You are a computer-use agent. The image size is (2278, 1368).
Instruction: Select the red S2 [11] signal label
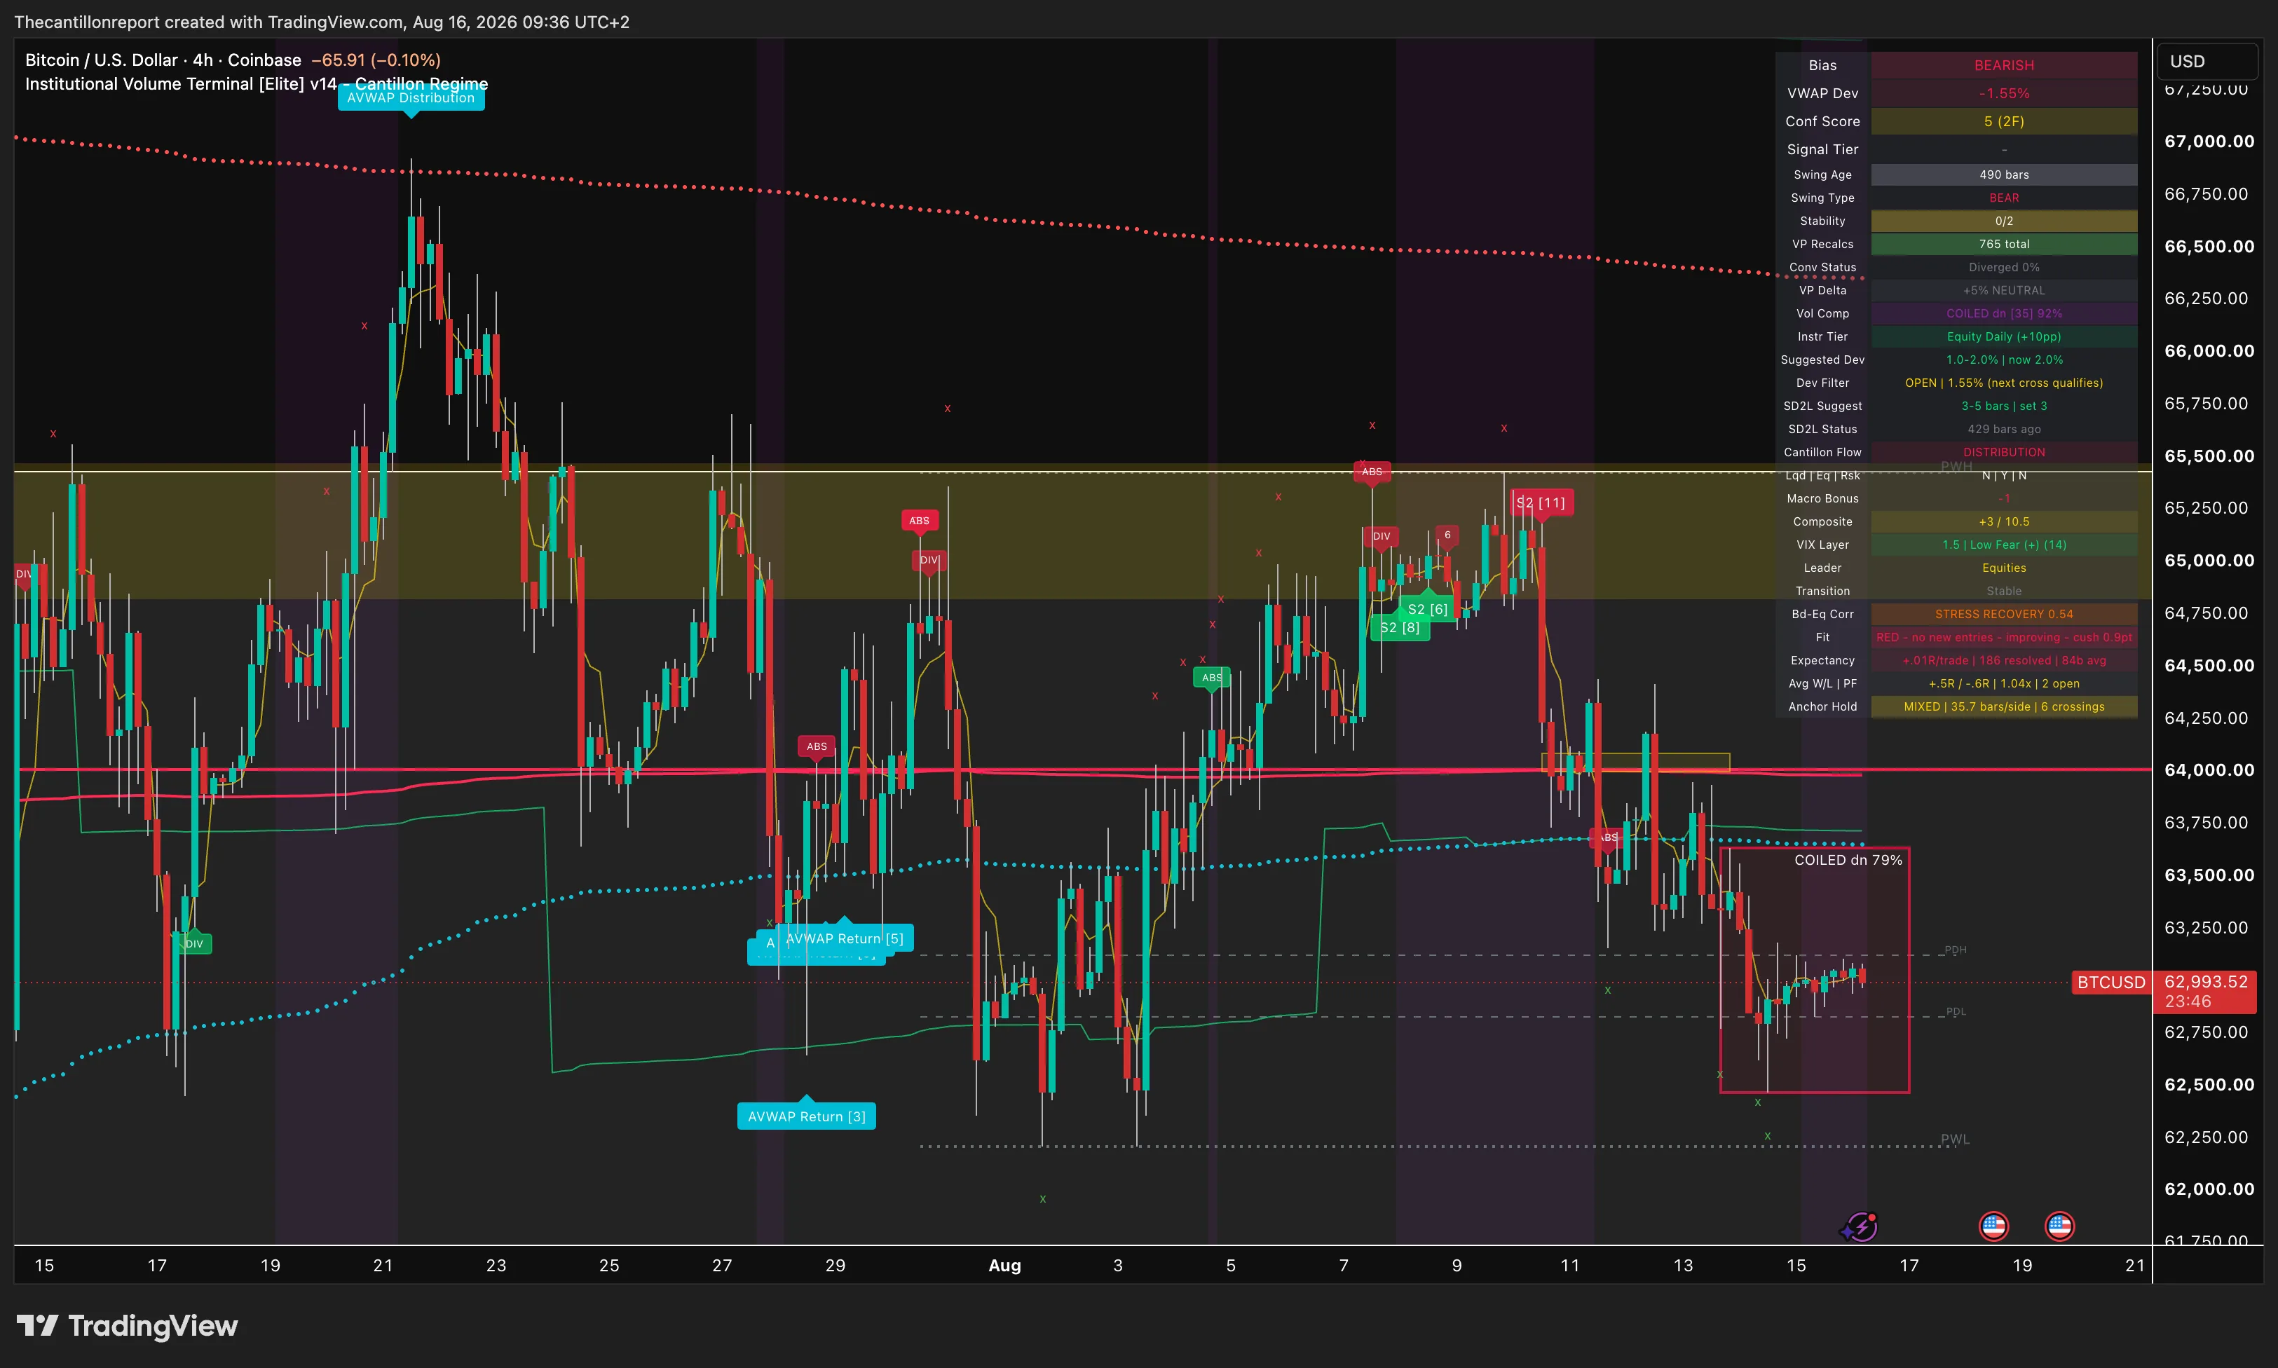click(x=1541, y=503)
